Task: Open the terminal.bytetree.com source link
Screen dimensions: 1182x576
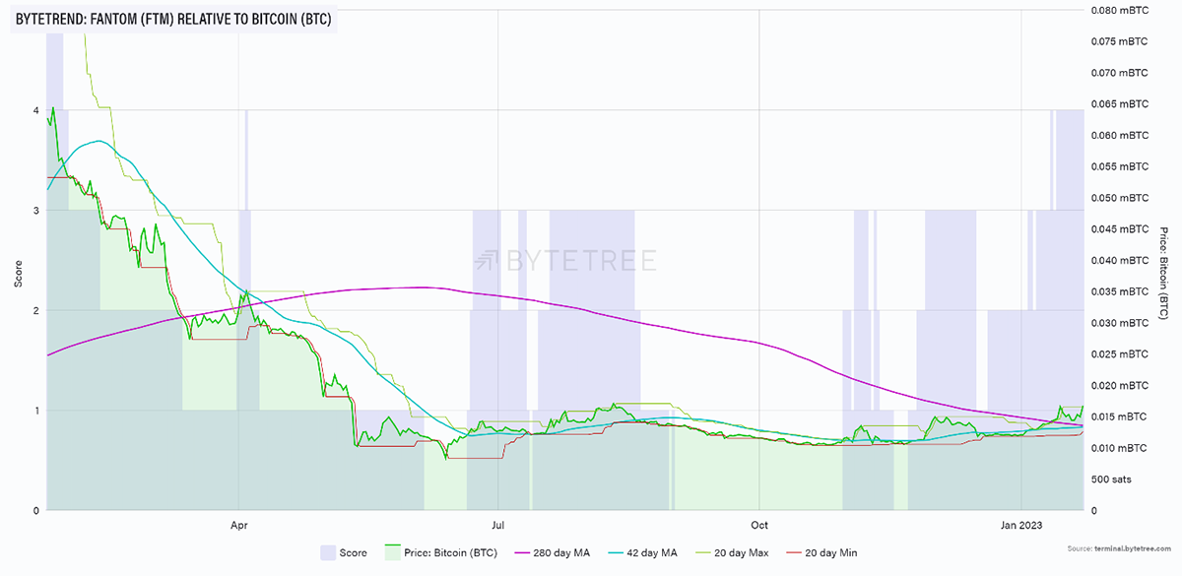Action: click(x=1131, y=547)
